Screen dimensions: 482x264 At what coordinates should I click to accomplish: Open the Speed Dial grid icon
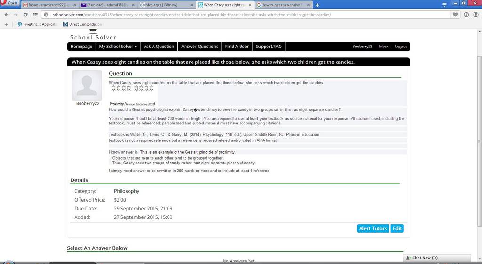point(35,15)
